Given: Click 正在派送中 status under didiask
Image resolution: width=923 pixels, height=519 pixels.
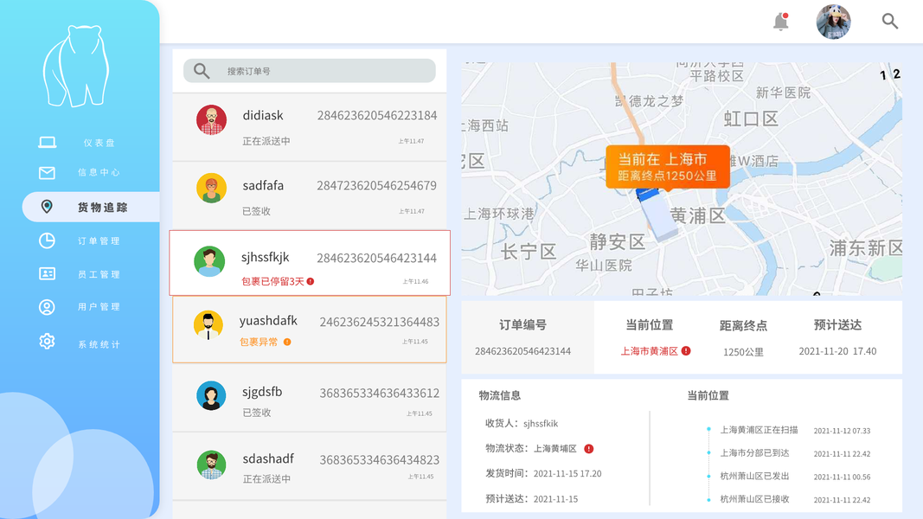Looking at the screenshot, I should pyautogui.click(x=266, y=141).
